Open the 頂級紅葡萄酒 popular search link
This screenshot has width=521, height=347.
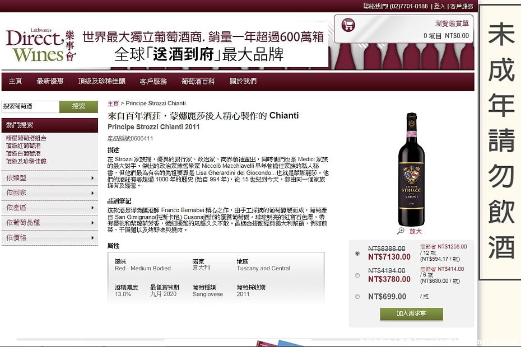[x=24, y=146]
